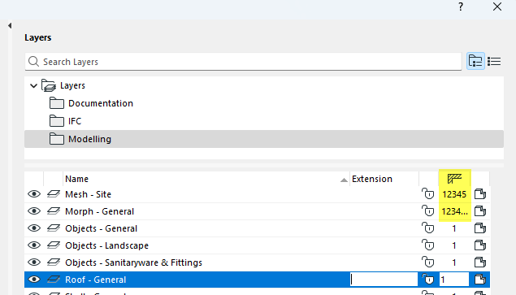Toggle visibility of Morph - General layer
This screenshot has width=516, height=295.
pyautogui.click(x=34, y=211)
